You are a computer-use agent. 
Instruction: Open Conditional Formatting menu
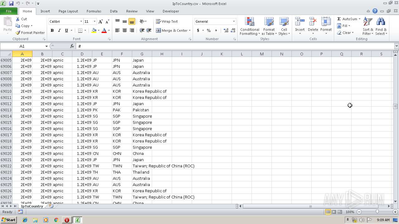tap(250, 26)
